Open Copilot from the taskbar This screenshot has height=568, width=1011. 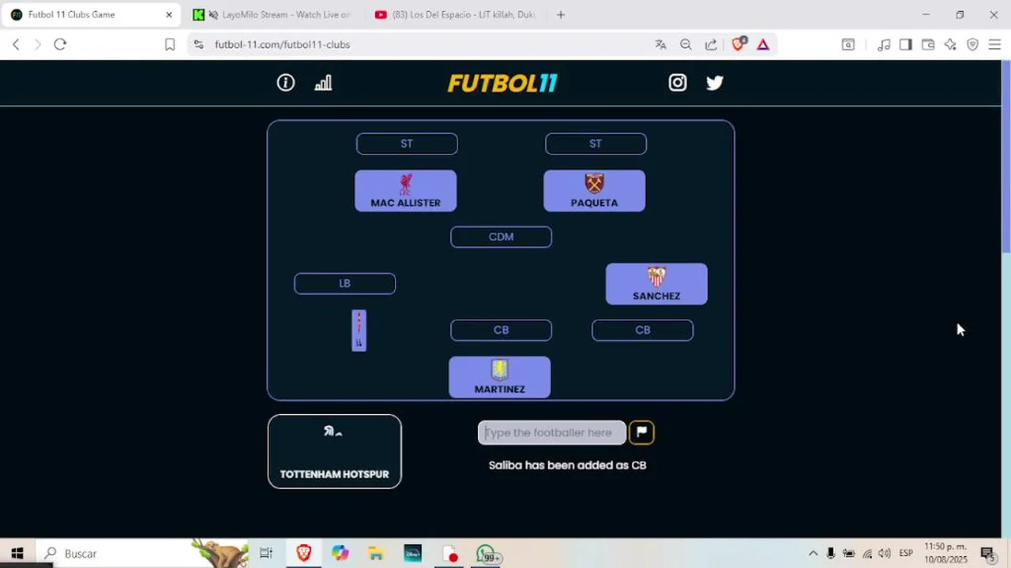[340, 553]
